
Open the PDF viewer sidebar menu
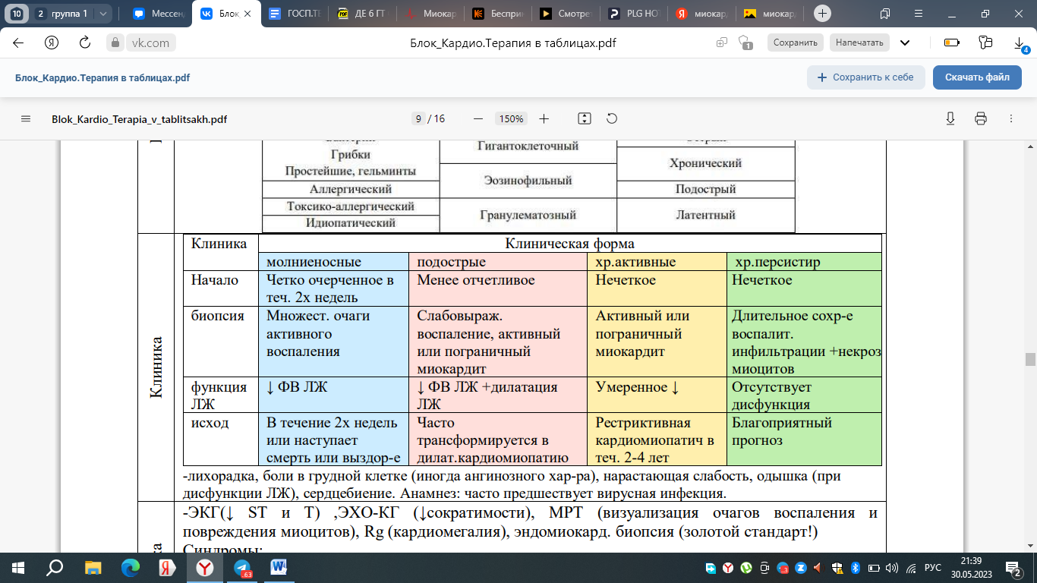pos(26,119)
